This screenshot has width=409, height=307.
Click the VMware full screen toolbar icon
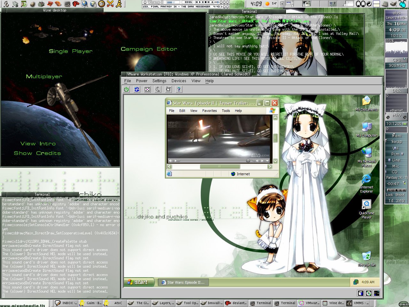[147, 90]
